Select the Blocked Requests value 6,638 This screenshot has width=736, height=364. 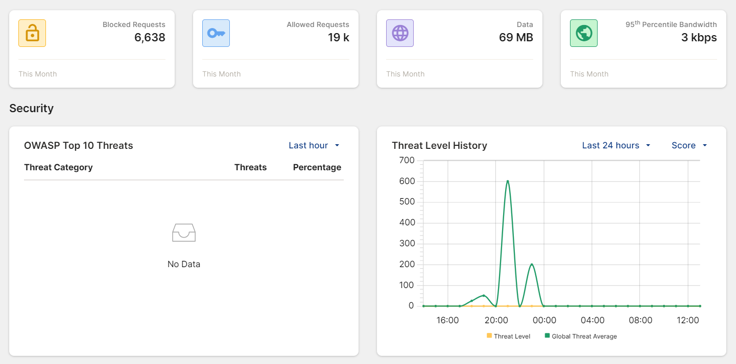150,37
